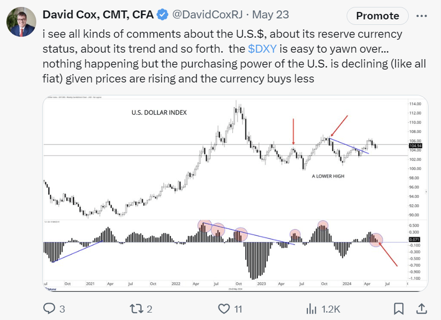Reply to the tweet via speech bubble icon
The height and width of the screenshot is (320, 441).
click(x=51, y=309)
